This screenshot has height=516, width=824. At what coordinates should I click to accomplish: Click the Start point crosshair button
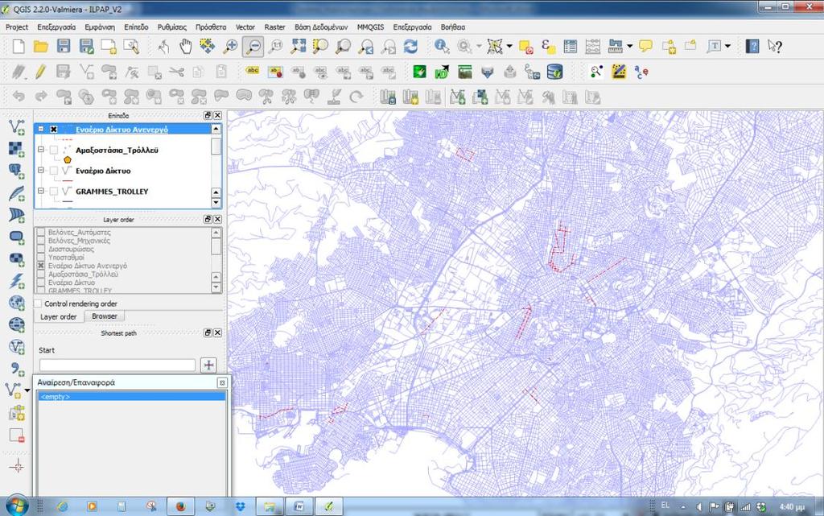click(x=208, y=365)
